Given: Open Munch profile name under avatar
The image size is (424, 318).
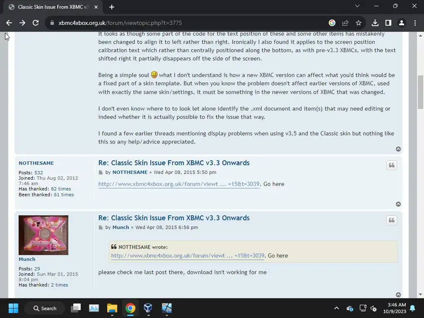Looking at the screenshot, I should (27, 259).
